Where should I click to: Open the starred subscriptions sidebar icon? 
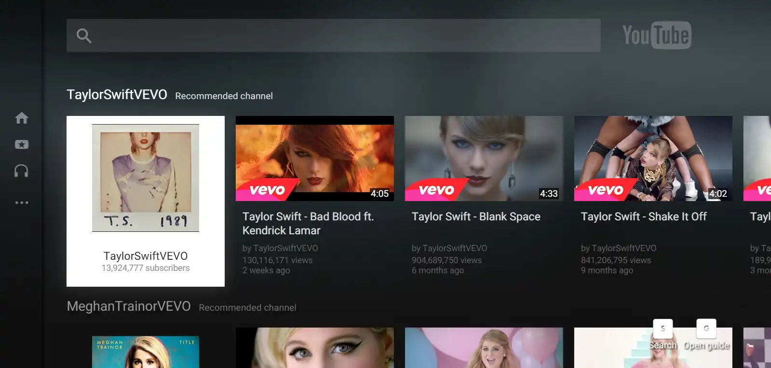click(22, 144)
